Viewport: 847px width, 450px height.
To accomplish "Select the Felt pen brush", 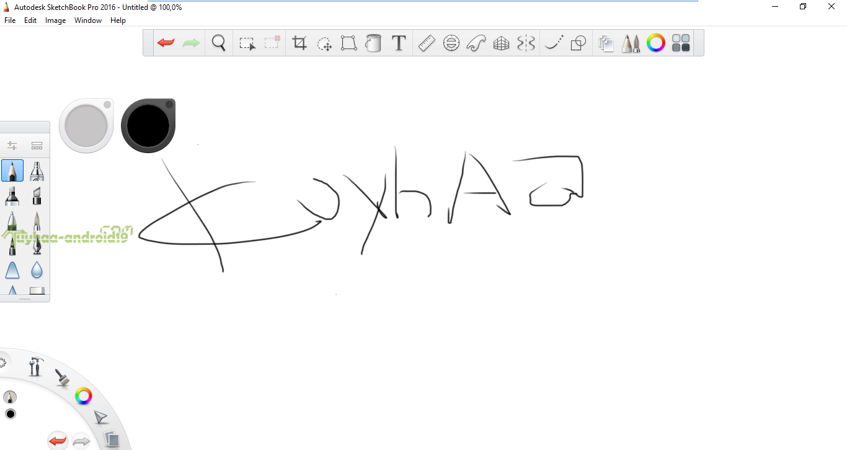I will [12, 246].
